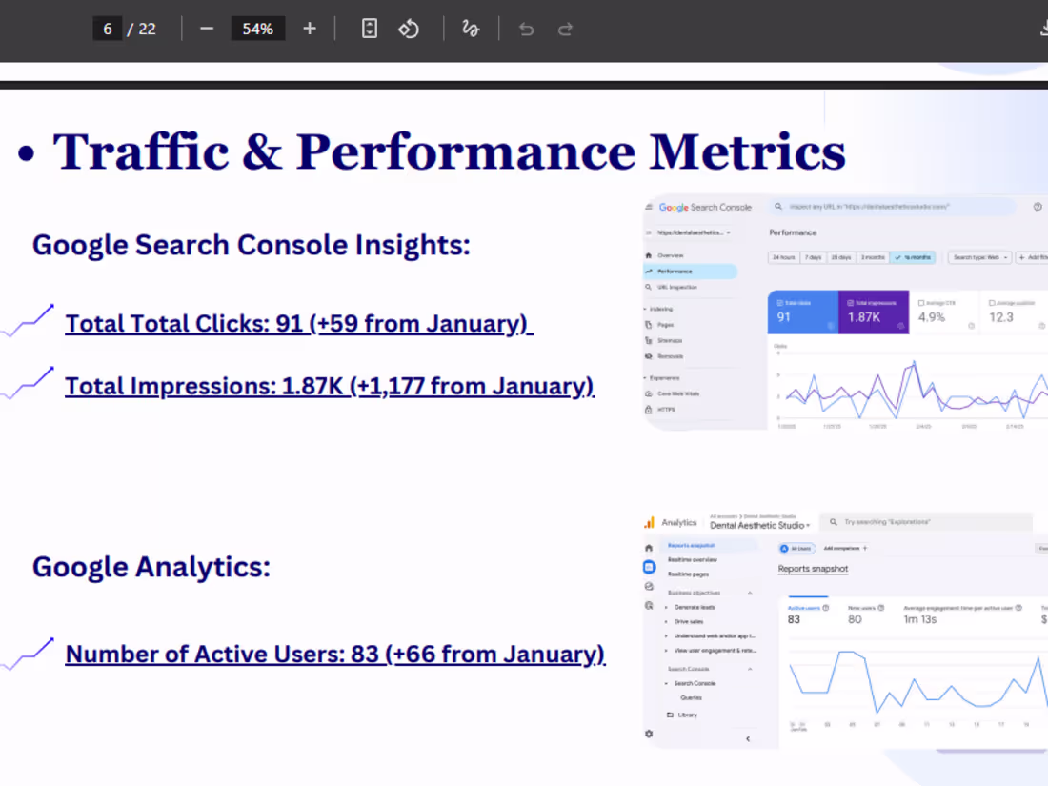
Task: Open Total Impressions: 1.87K link
Action: [330, 386]
